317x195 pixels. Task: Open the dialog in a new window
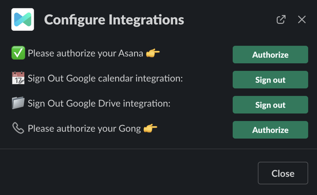click(x=281, y=20)
